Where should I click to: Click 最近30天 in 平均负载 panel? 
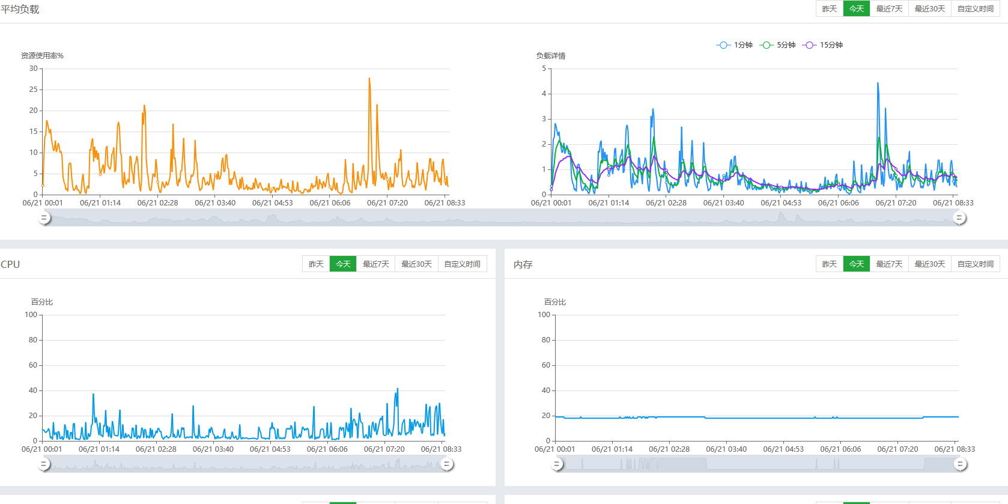pyautogui.click(x=930, y=9)
